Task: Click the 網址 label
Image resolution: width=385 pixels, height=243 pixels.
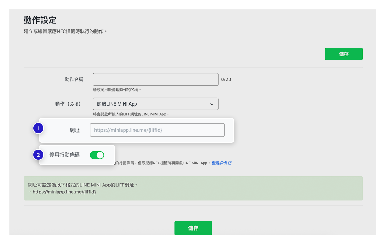Action: pos(75,130)
